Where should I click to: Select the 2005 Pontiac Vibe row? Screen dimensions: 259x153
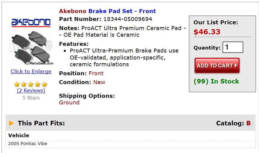pos(28,144)
